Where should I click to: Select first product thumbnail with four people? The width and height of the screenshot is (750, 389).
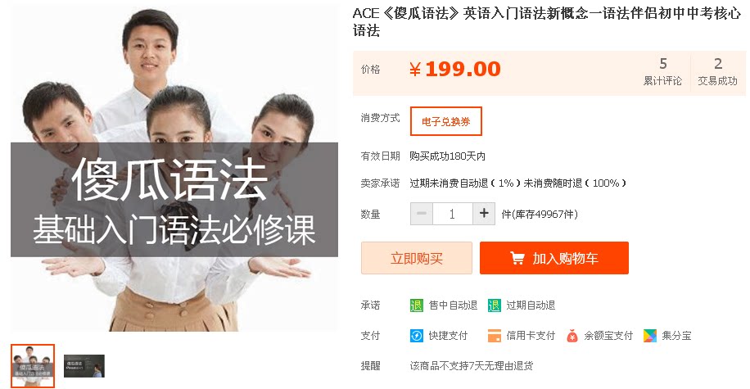coord(33,366)
